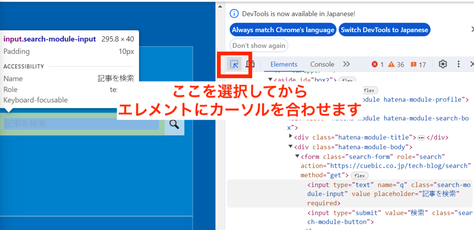Collapse the aside id="box2" node

pyautogui.click(x=270, y=80)
